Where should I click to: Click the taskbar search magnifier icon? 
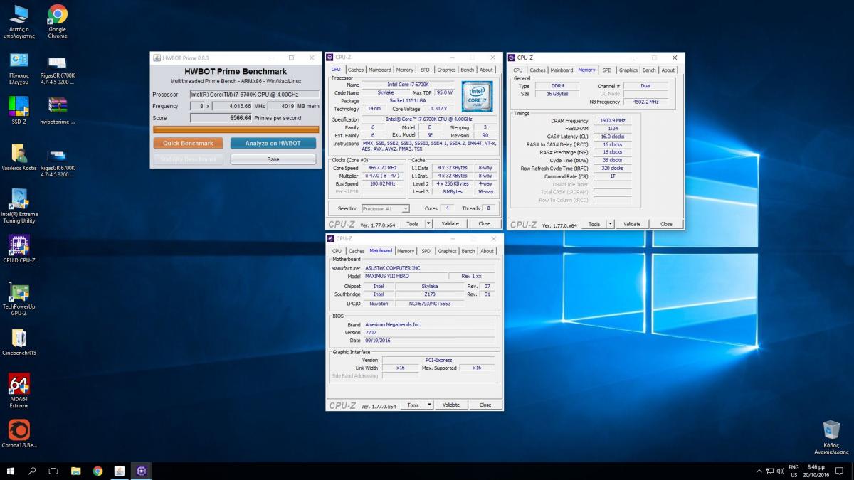pos(32,471)
